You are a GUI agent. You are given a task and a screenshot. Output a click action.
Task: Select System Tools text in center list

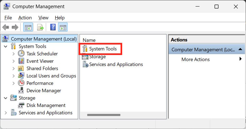click(x=103, y=49)
